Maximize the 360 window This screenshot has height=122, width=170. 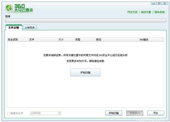point(159,3)
